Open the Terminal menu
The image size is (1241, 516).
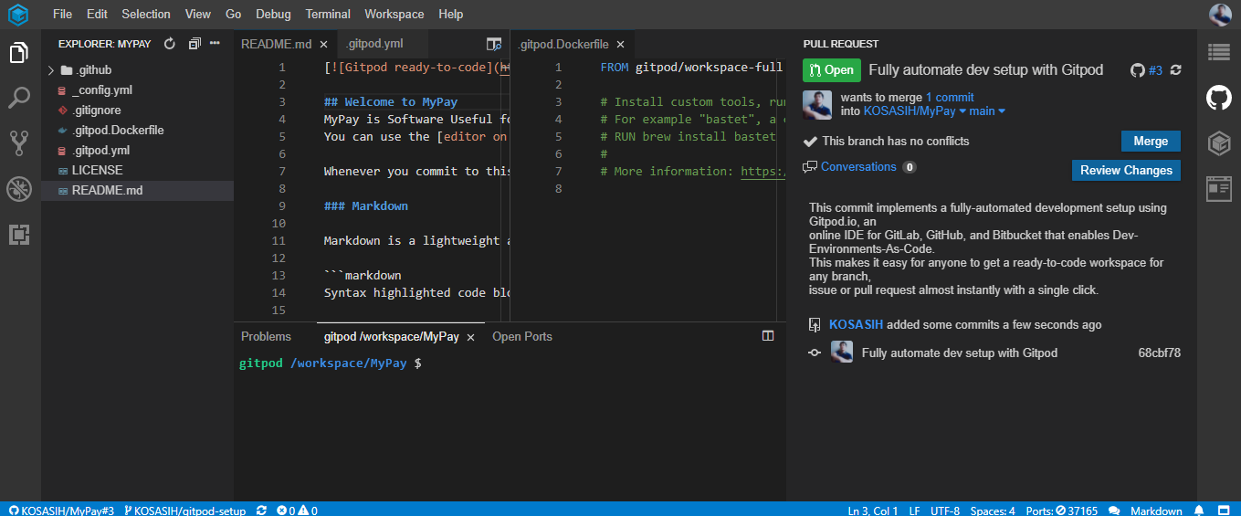click(328, 15)
